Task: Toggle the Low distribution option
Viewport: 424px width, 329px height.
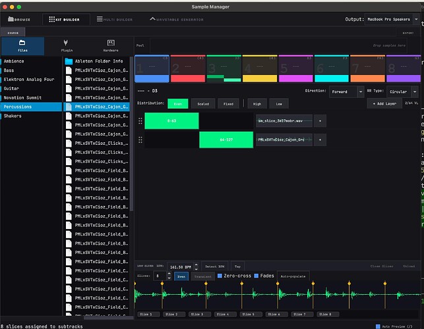Action: click(x=279, y=104)
